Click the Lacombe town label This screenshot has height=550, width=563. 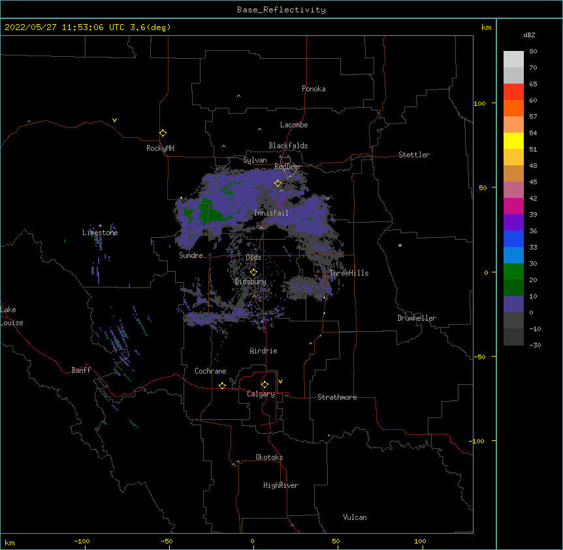click(294, 125)
